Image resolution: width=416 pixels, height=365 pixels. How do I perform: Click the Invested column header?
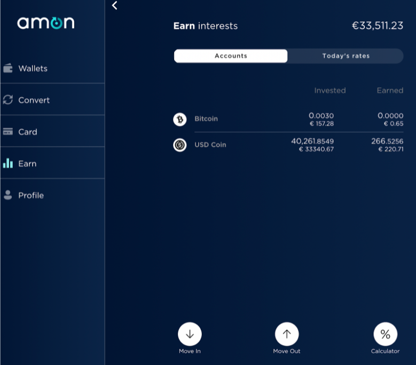tap(330, 90)
